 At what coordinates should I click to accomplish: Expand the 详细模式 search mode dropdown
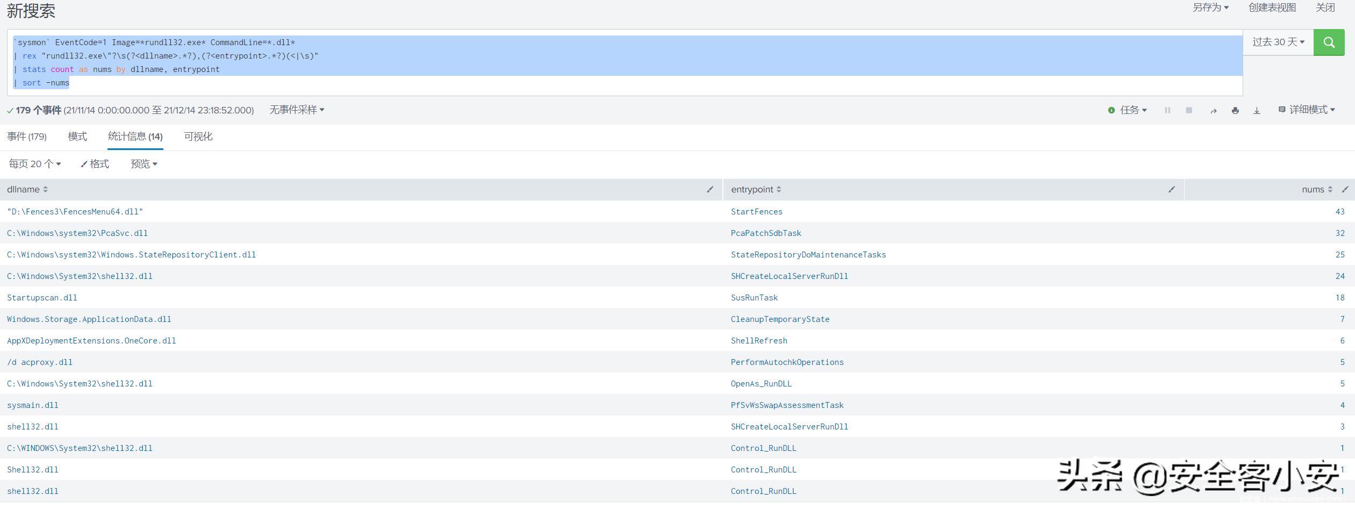[x=1307, y=110]
